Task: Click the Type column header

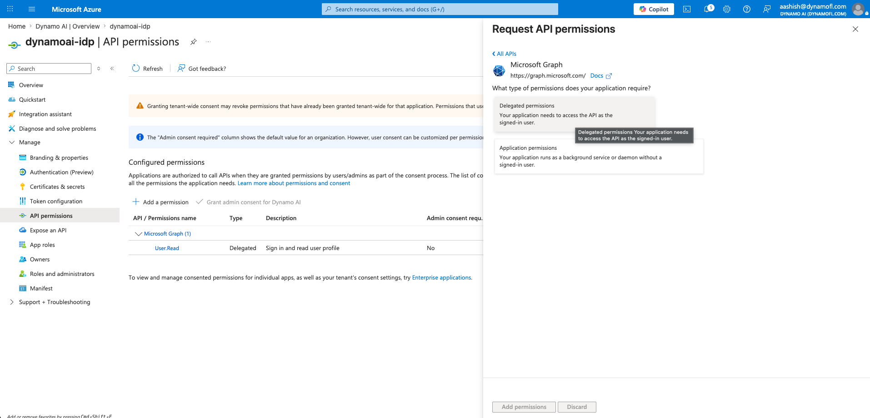Action: (236, 218)
